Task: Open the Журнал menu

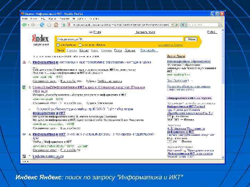Action: 52,19
